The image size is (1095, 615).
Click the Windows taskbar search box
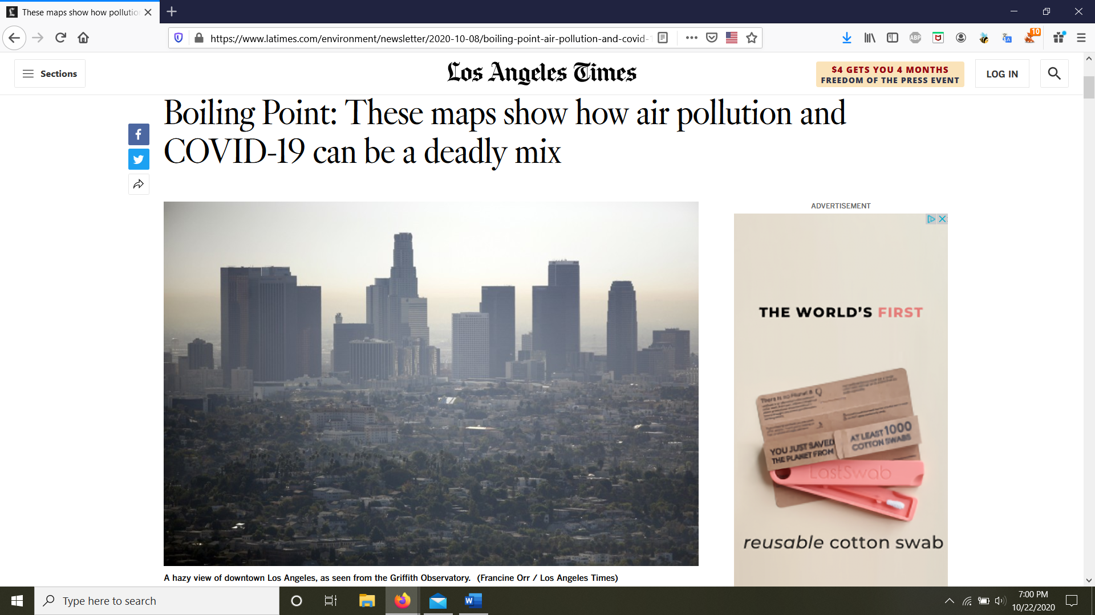pyautogui.click(x=157, y=601)
